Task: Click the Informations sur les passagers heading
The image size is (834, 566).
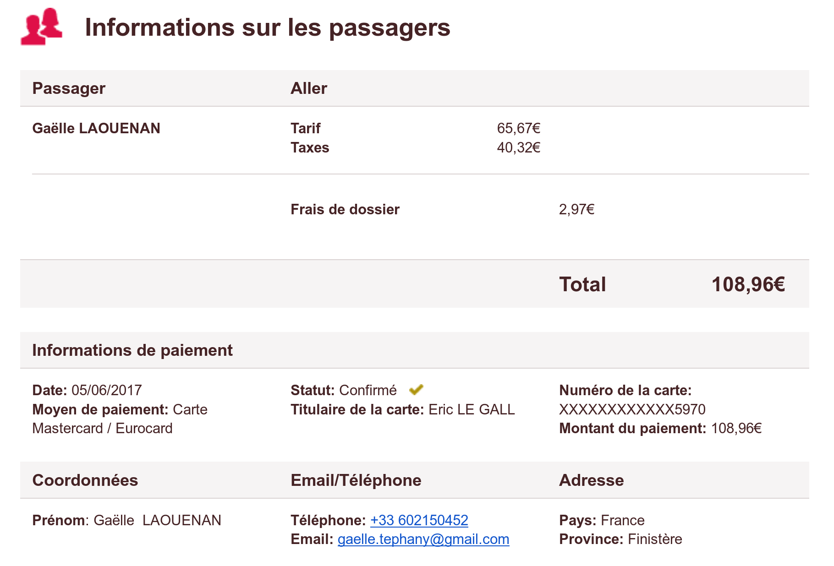Action: click(267, 27)
